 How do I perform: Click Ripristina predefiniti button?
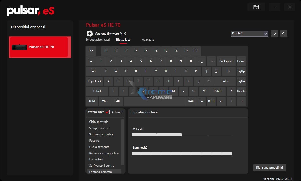(x=269, y=168)
